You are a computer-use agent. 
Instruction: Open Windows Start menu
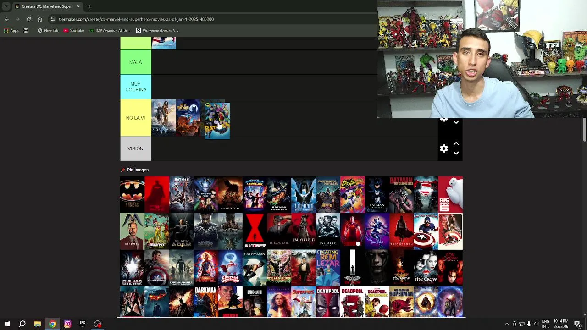coord(7,324)
